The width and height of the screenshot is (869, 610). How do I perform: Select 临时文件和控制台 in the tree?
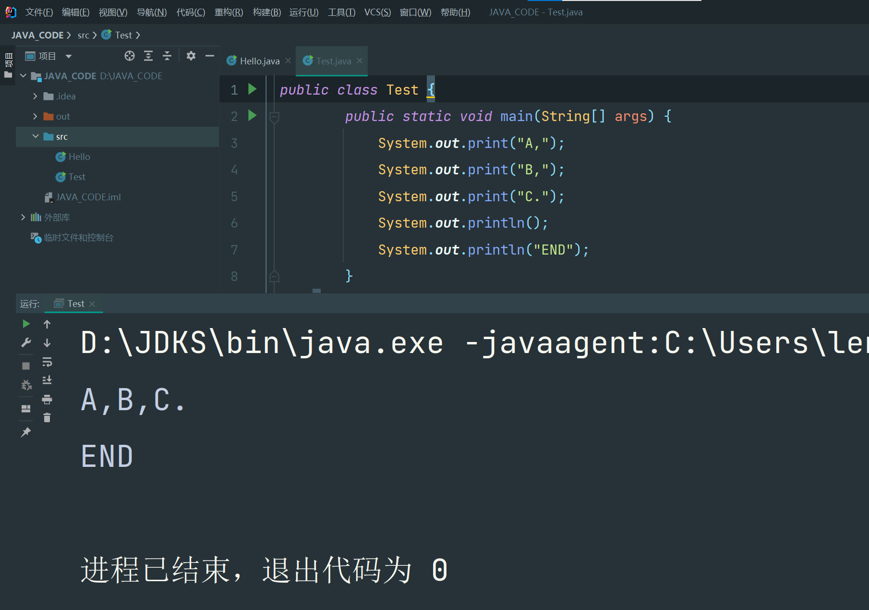72,237
